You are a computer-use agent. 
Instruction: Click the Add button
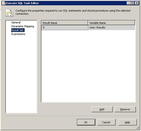point(102,109)
